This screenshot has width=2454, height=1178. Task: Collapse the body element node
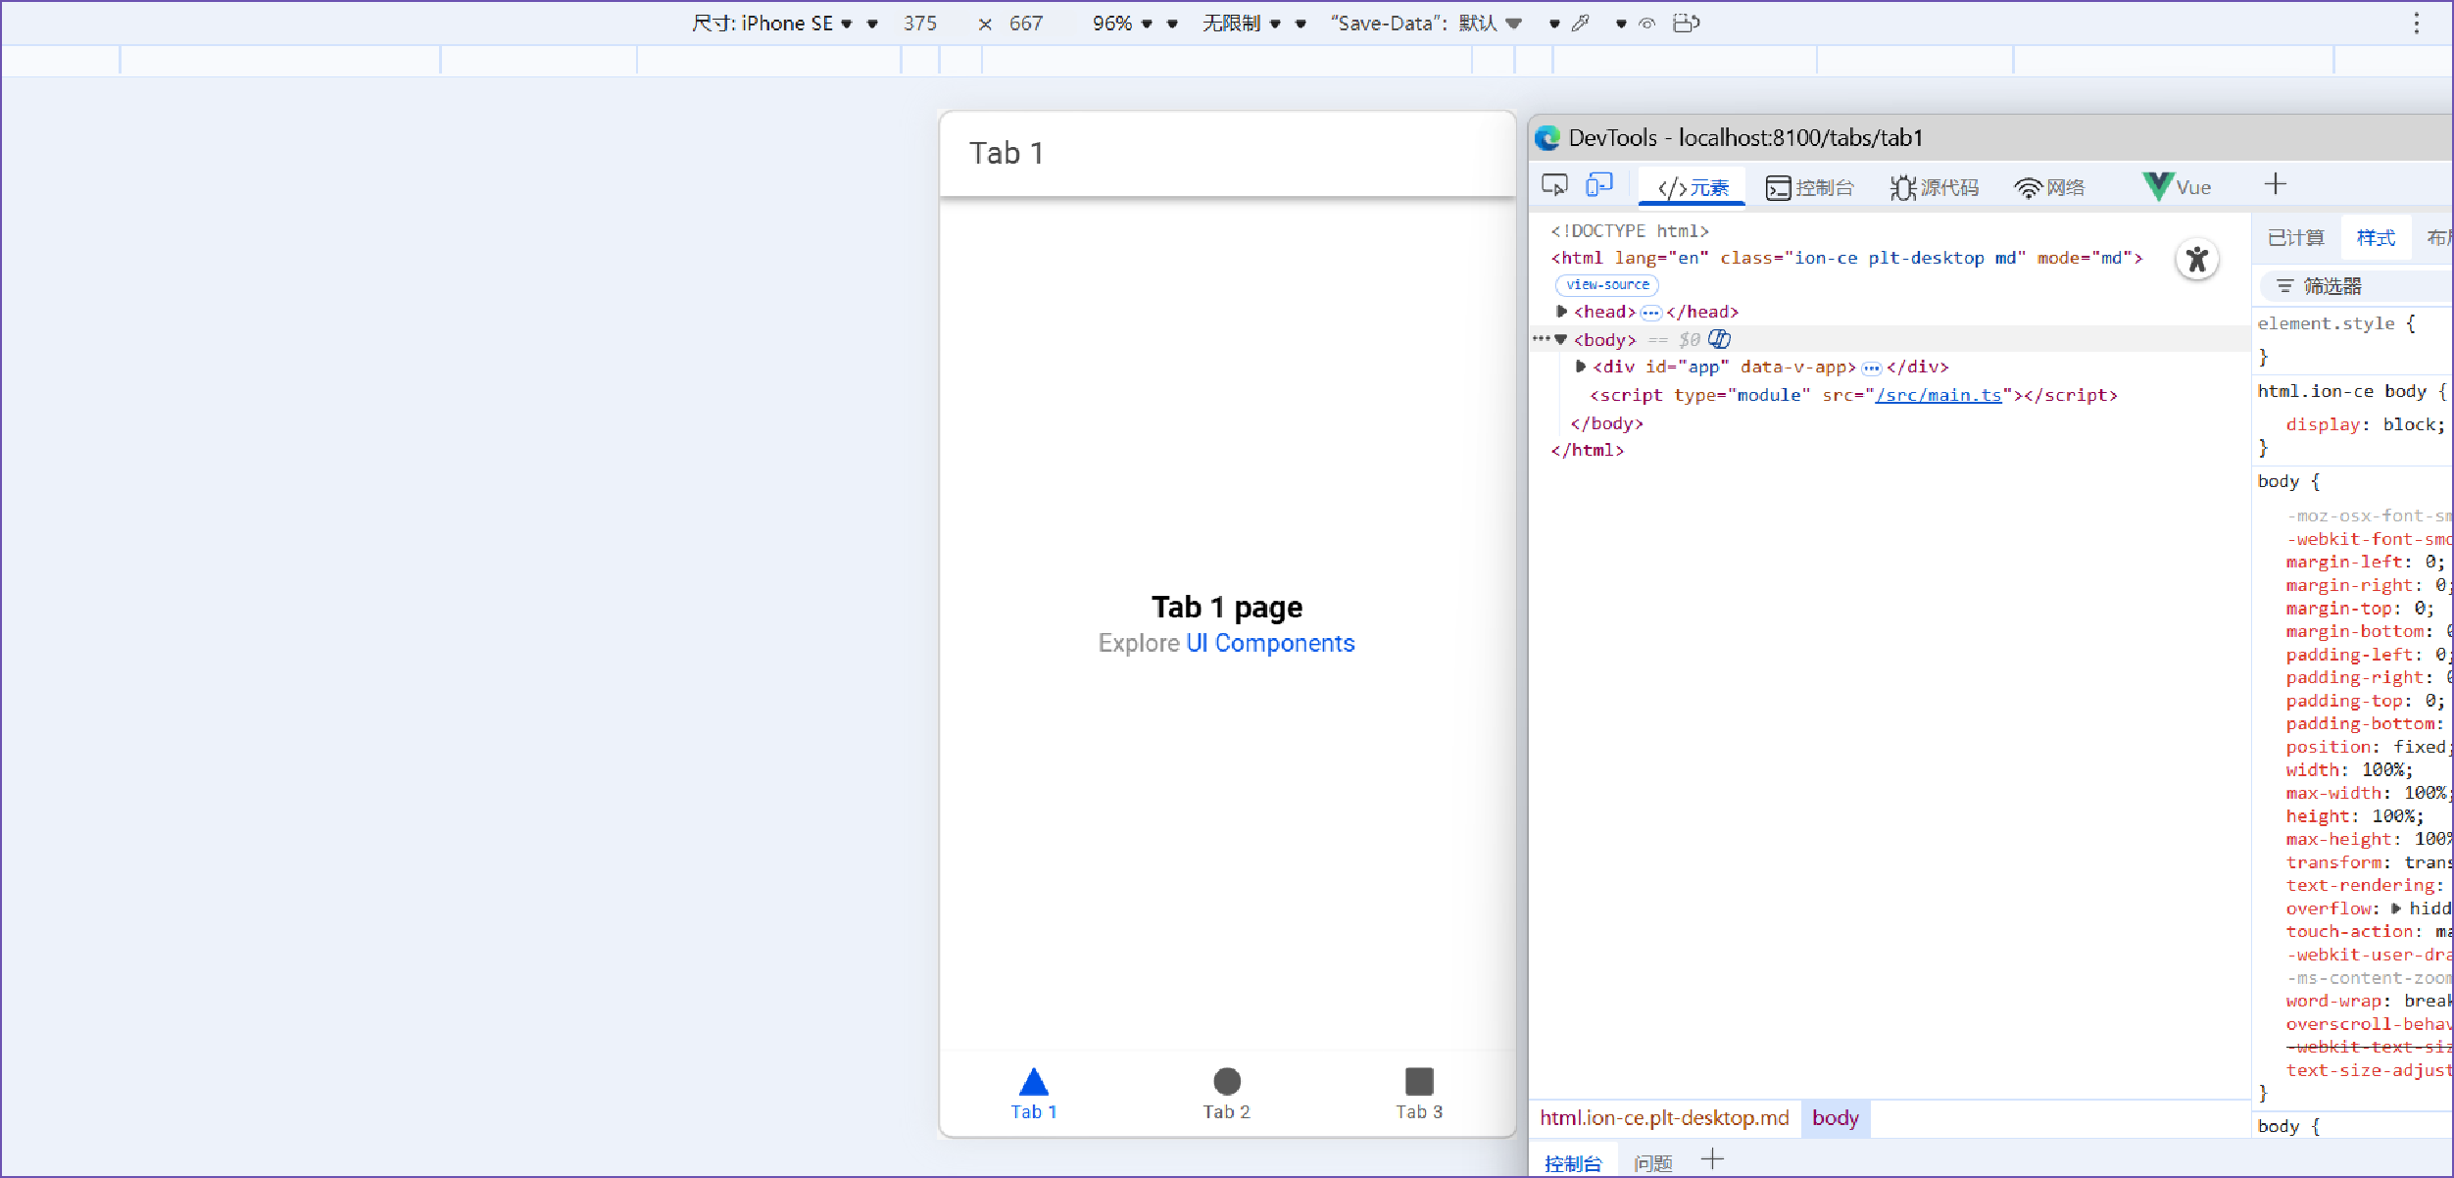1561,340
